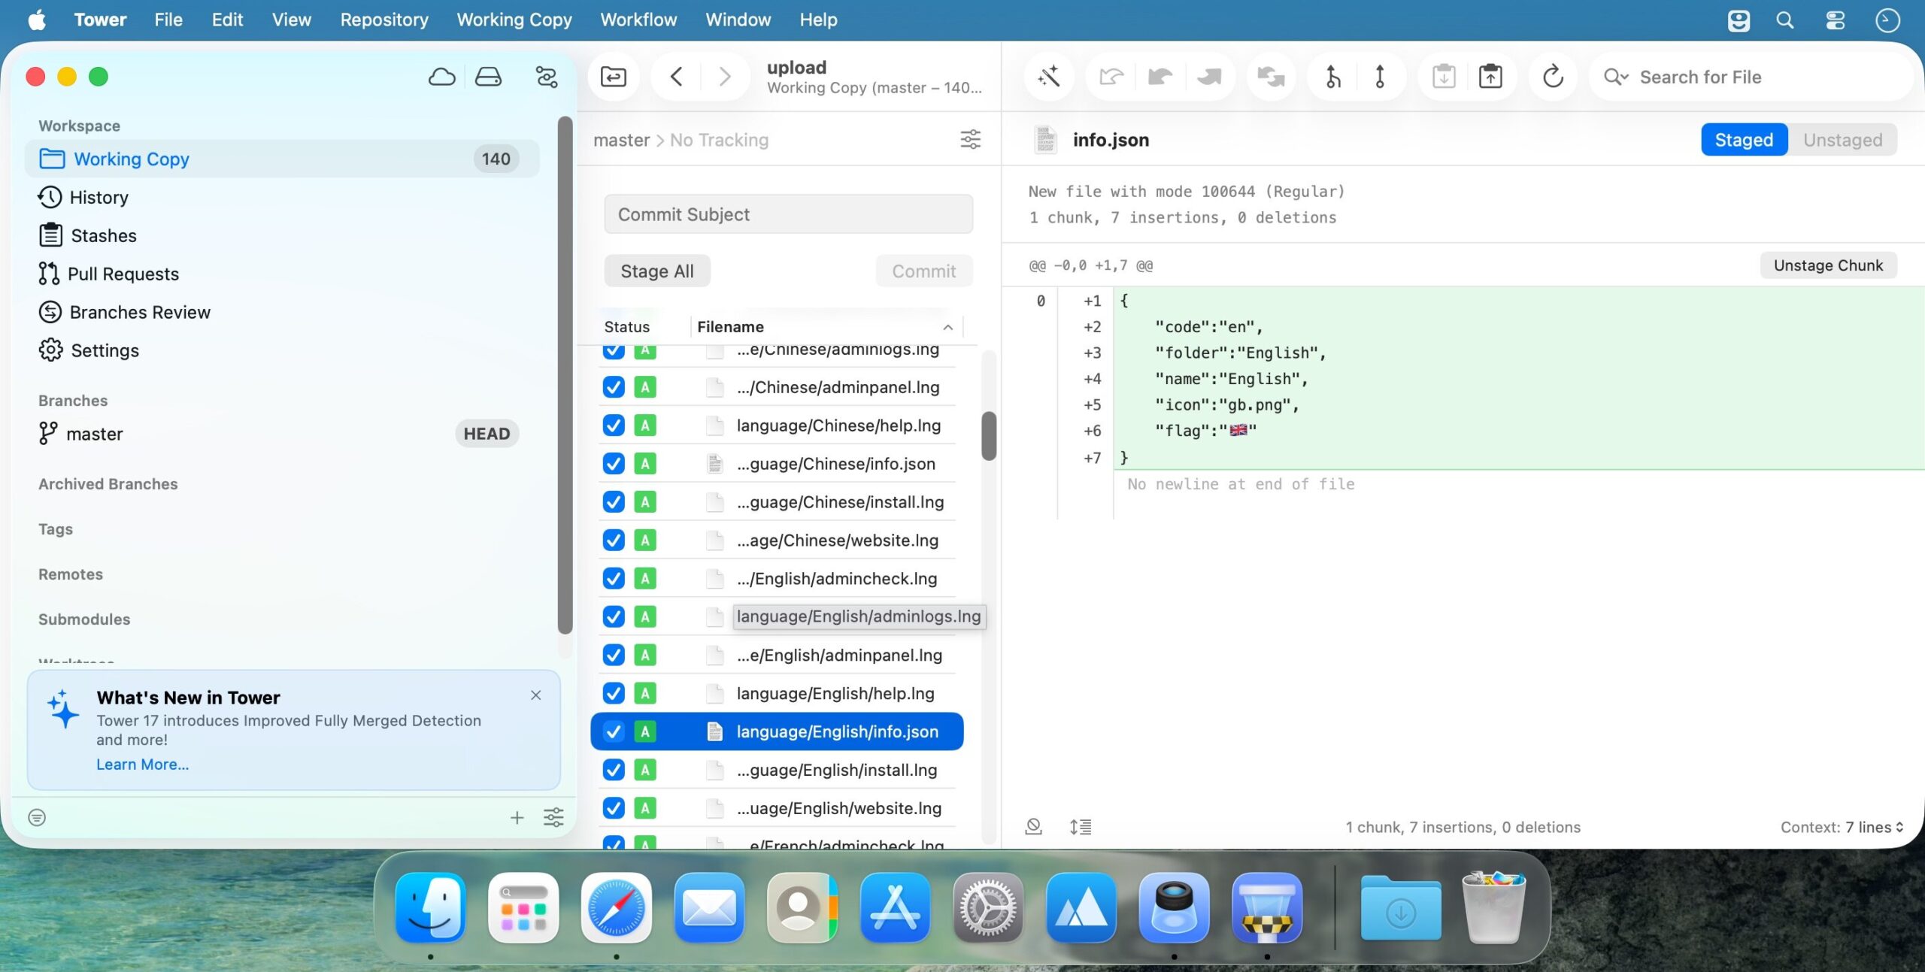Refresh the repository with circular arrow

click(1553, 77)
